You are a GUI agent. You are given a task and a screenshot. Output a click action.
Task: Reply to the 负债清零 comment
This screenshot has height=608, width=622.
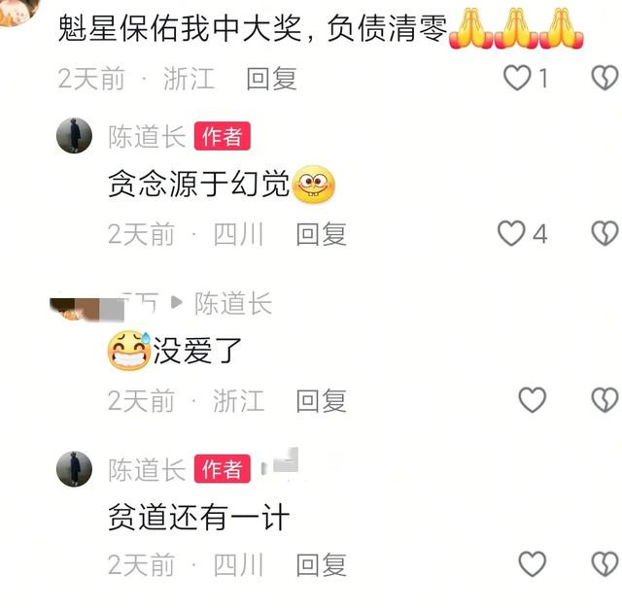(x=271, y=79)
